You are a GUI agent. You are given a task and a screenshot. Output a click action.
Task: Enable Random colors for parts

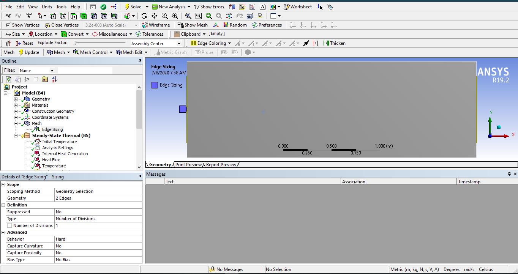click(235, 25)
